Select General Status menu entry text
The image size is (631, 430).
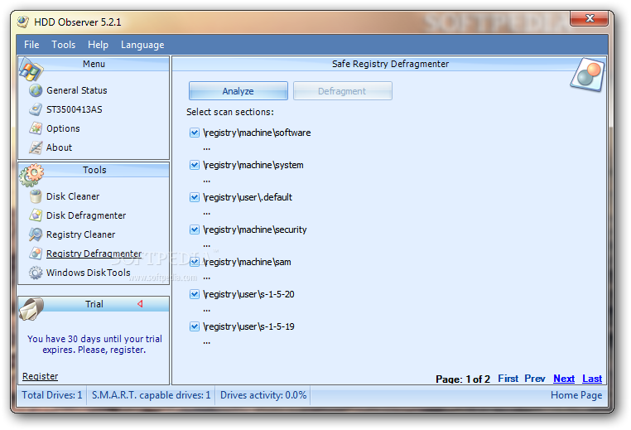click(77, 90)
